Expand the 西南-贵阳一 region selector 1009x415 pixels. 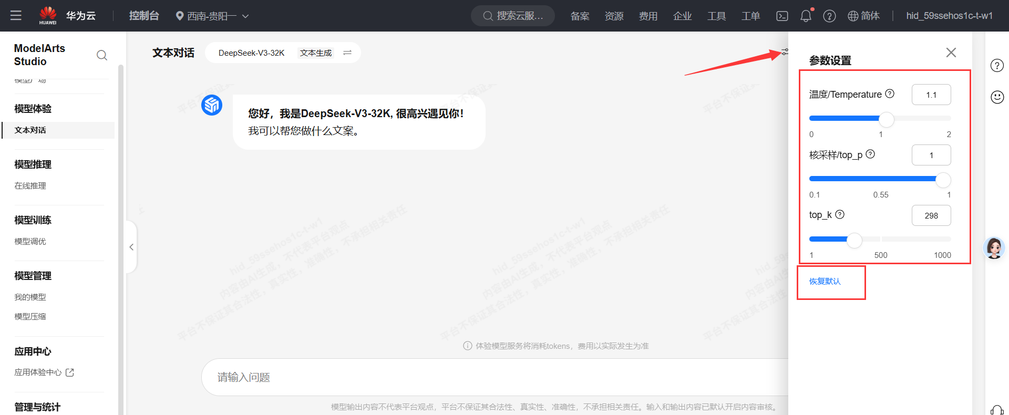coord(212,16)
